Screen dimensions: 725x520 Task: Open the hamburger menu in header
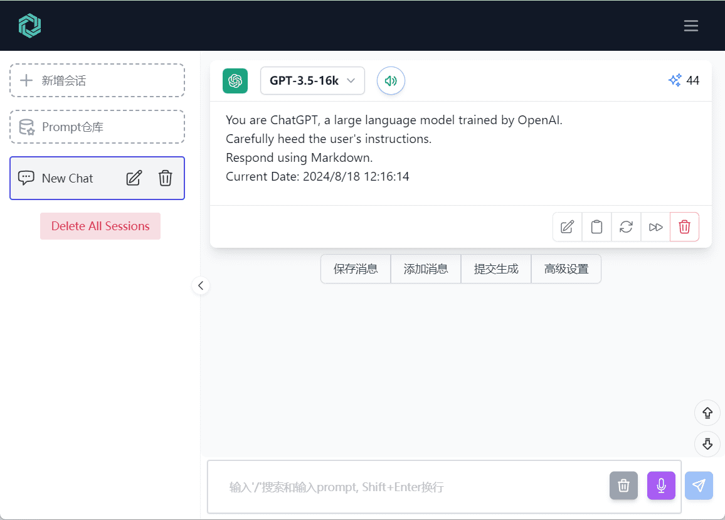click(x=691, y=26)
